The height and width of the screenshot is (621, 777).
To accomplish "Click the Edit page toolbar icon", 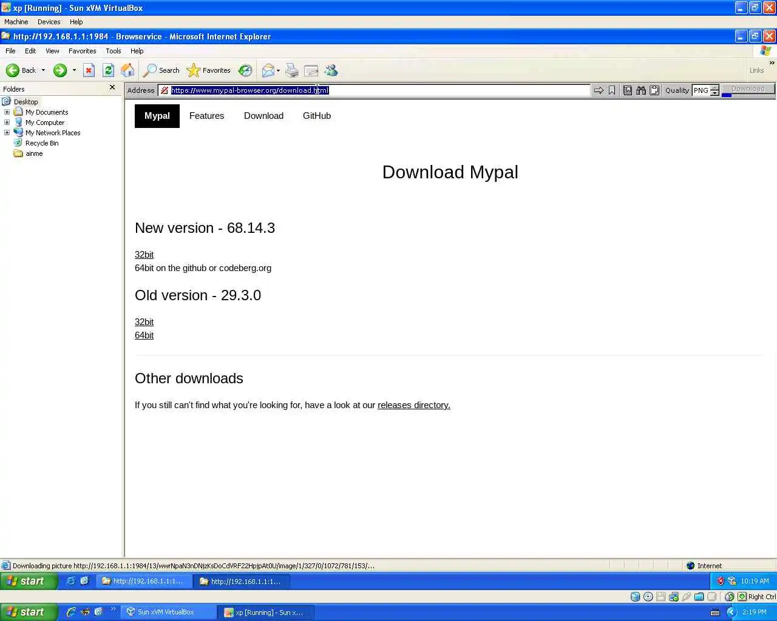I will (x=311, y=71).
